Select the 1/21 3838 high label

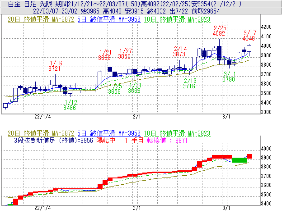105,55
